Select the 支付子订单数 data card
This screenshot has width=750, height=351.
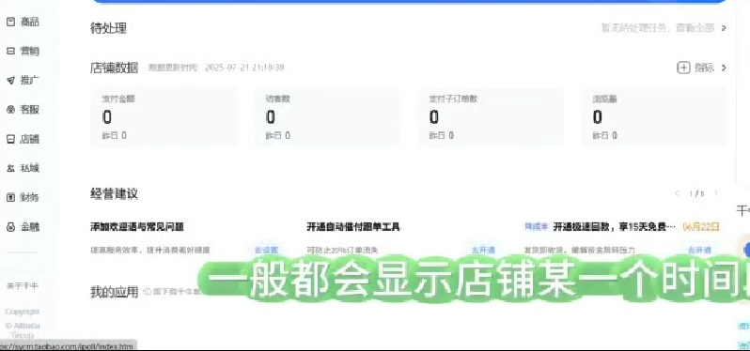[492, 117]
